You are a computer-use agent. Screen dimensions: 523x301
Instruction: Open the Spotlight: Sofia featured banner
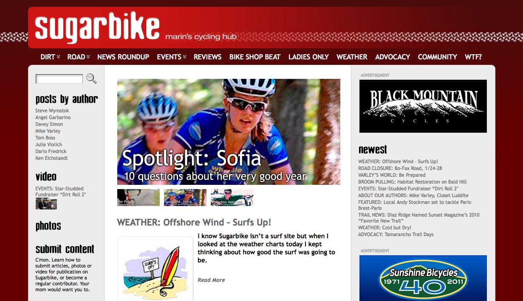[x=229, y=132]
